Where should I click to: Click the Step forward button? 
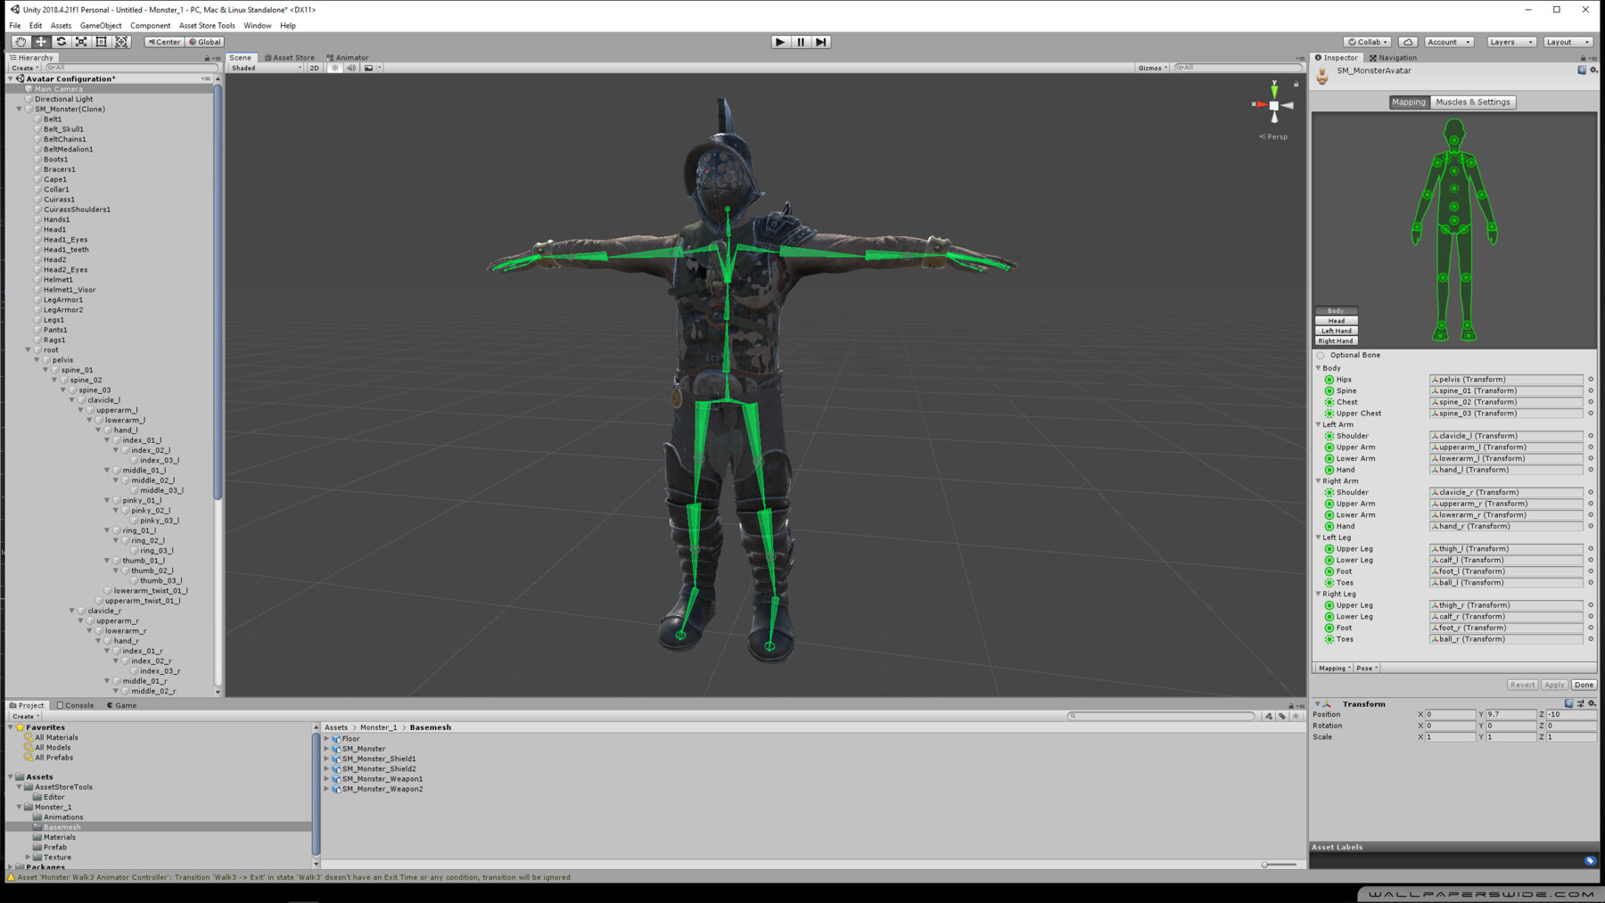820,42
